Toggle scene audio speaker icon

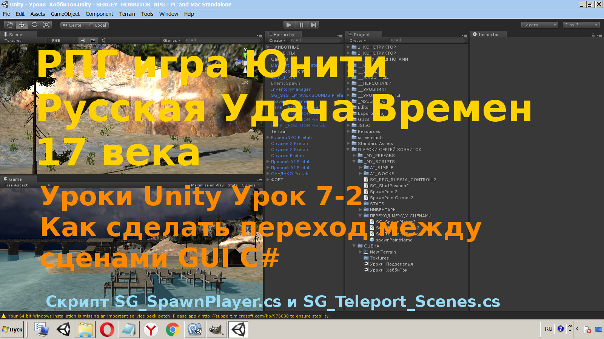click(102, 40)
